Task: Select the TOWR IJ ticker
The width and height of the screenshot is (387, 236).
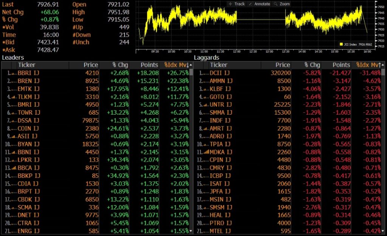Action: pos(29,113)
